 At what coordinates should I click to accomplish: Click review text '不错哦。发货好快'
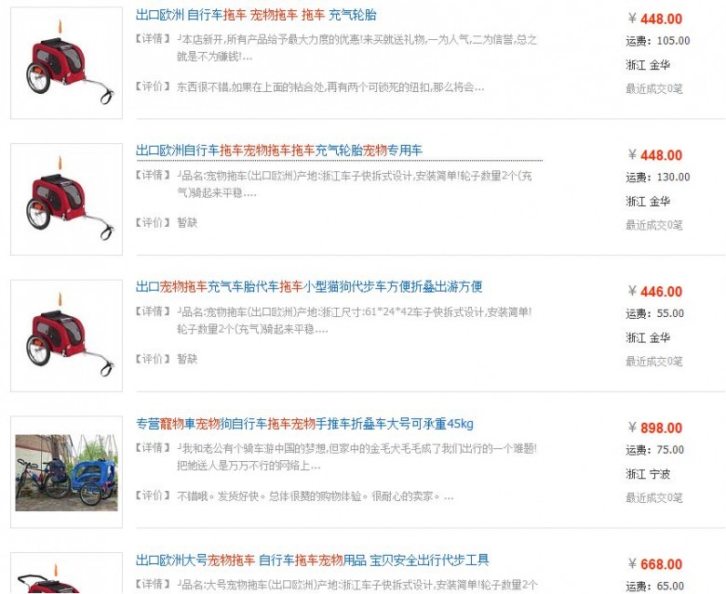(315, 496)
